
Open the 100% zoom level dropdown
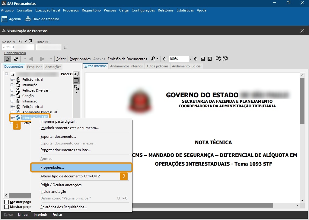pos(190,59)
